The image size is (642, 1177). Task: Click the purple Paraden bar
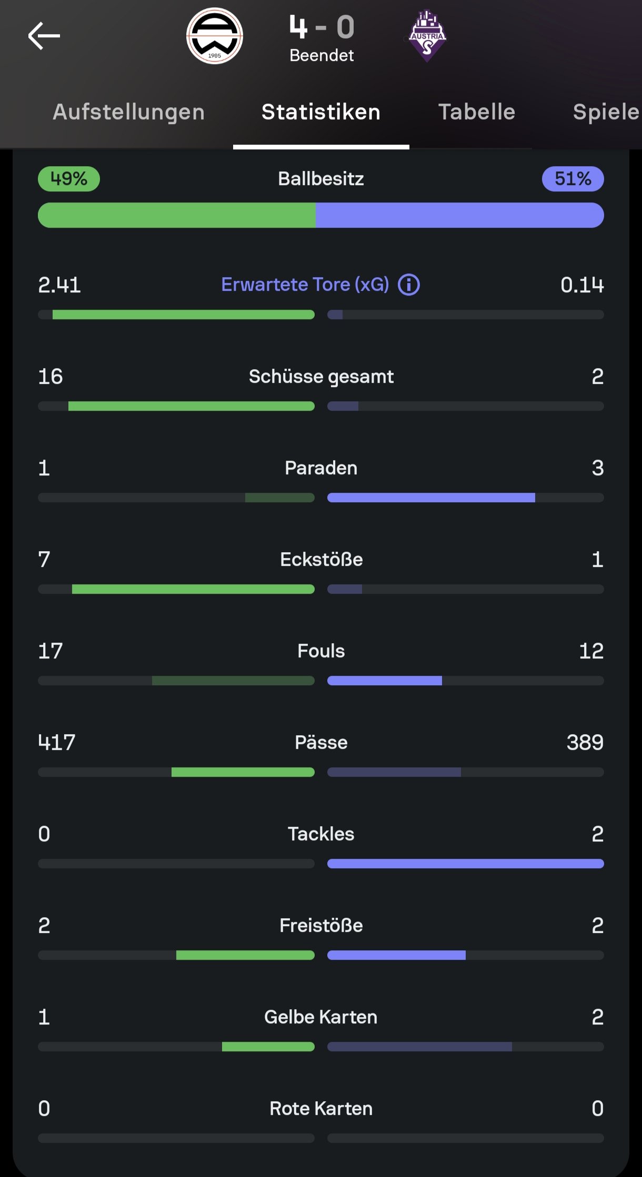pyautogui.click(x=431, y=498)
